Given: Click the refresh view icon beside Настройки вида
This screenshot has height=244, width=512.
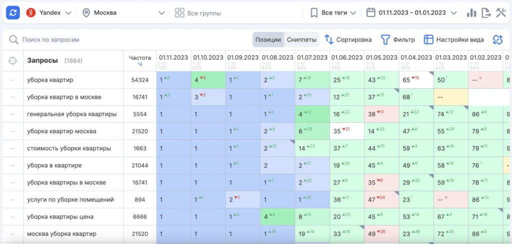Looking at the screenshot, I should 497,39.
